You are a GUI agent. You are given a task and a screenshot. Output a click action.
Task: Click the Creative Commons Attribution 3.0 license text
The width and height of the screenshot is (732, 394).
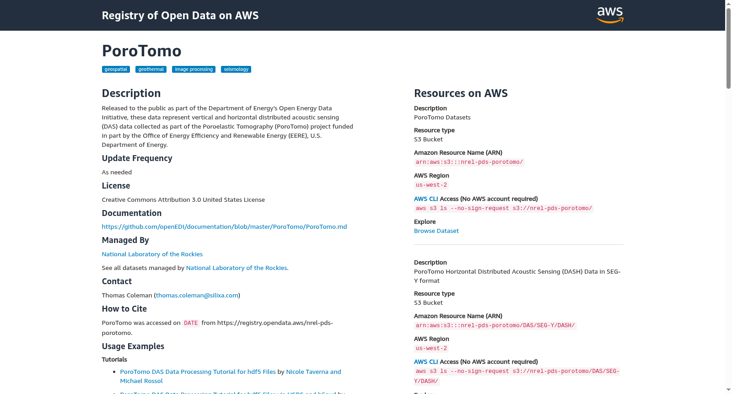pos(183,200)
